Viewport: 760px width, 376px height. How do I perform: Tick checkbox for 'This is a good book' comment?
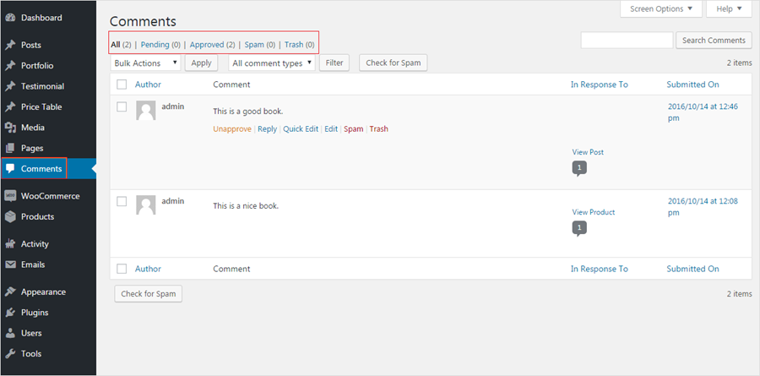(x=122, y=106)
